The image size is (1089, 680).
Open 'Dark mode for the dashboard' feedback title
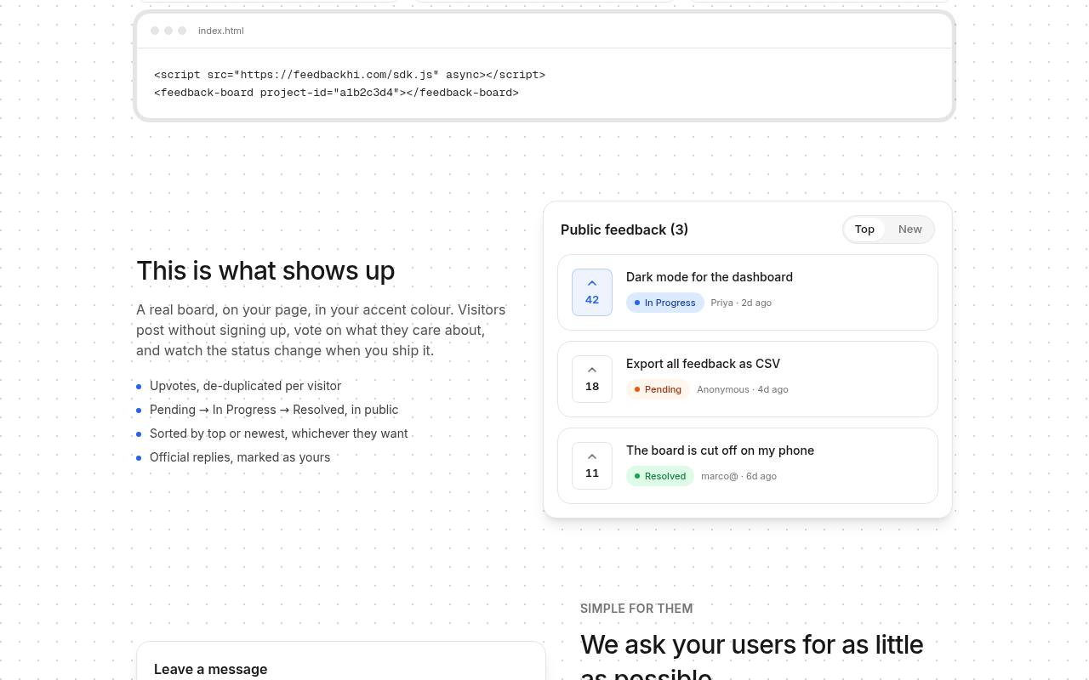coord(710,277)
